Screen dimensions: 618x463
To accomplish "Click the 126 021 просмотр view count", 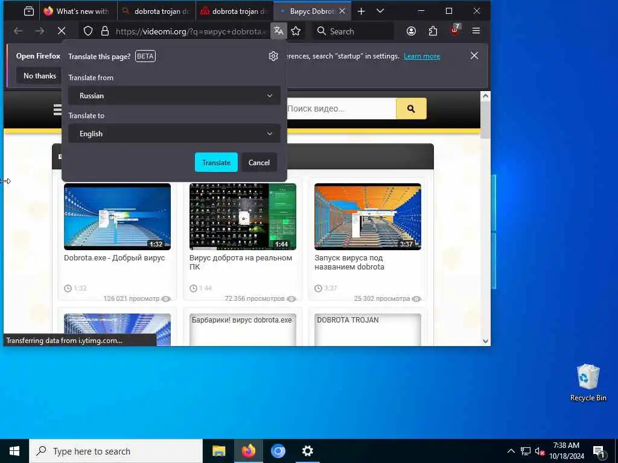I will click(x=131, y=299).
